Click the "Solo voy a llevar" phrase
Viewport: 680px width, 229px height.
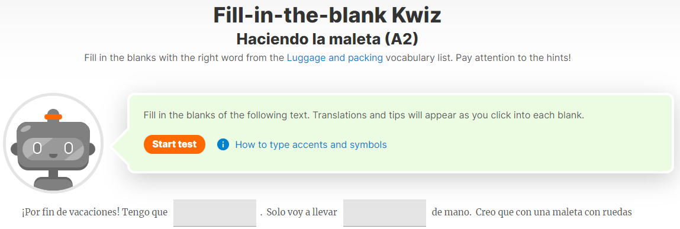(302, 212)
